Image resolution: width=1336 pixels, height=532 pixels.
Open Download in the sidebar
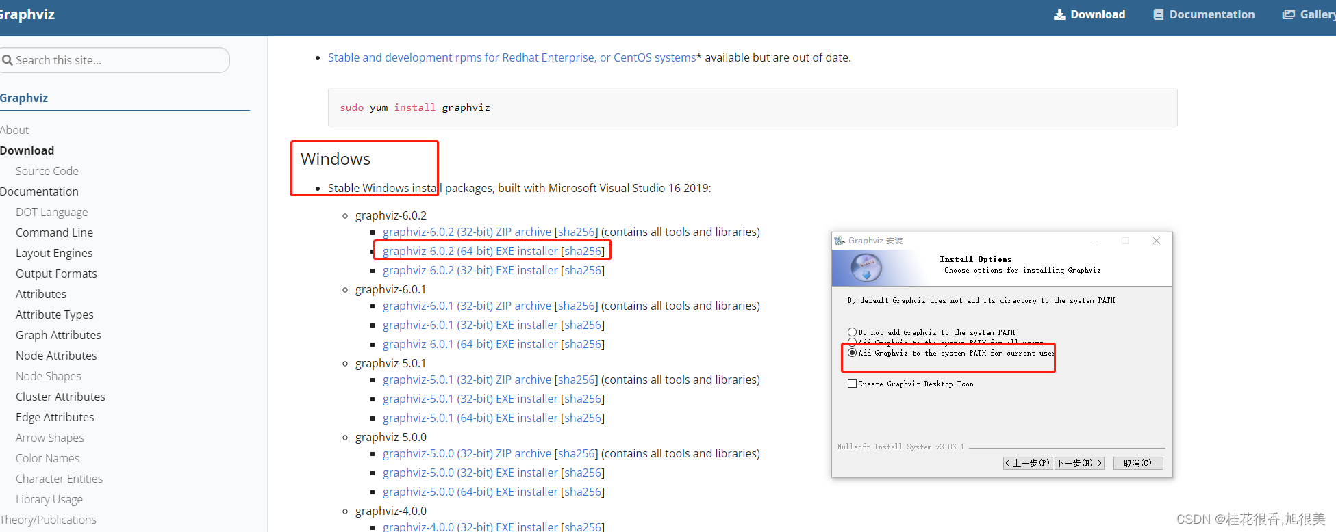pos(27,150)
